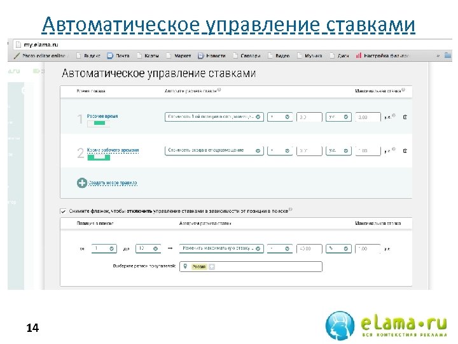Open the Карты bookmark
Screen dimensions: 458x344
pos(148,55)
